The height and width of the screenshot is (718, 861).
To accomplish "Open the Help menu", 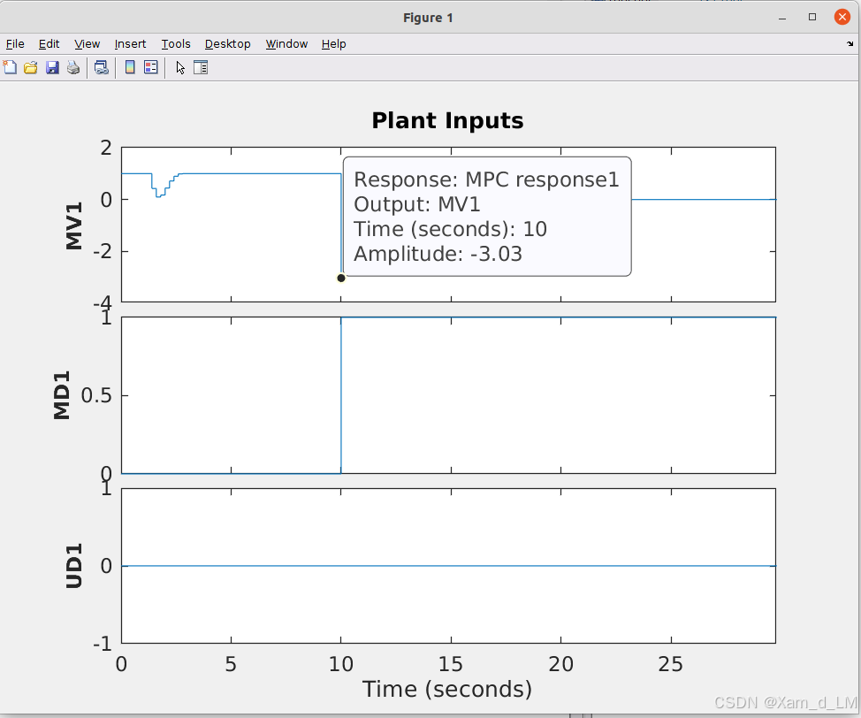I will (x=333, y=43).
